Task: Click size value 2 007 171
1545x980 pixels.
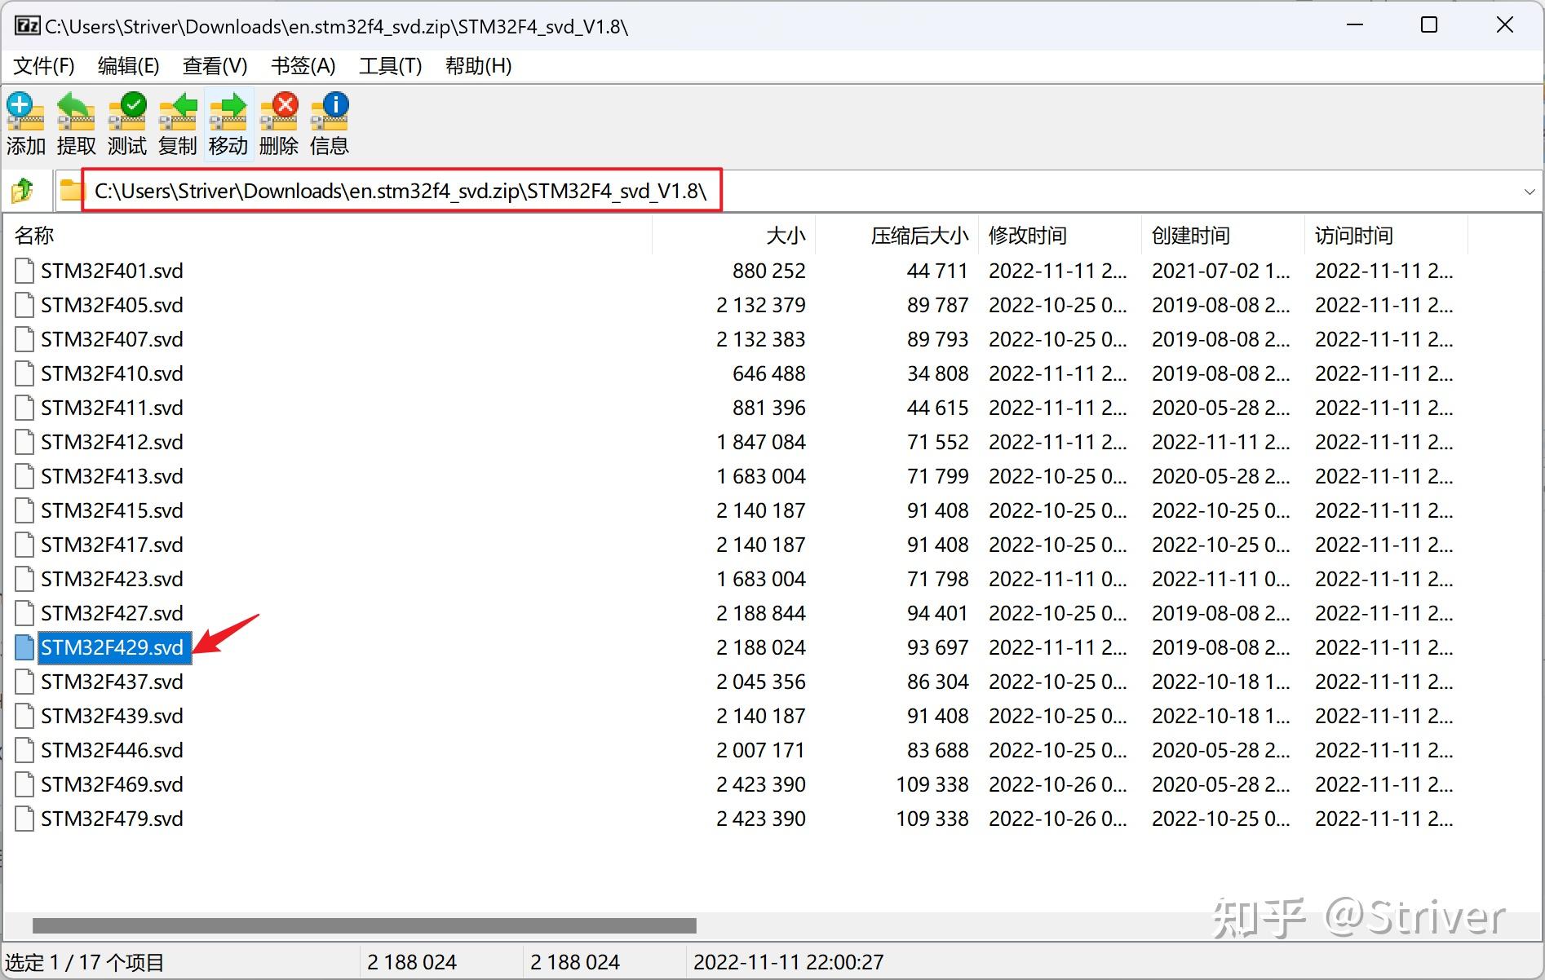Action: coord(761,750)
